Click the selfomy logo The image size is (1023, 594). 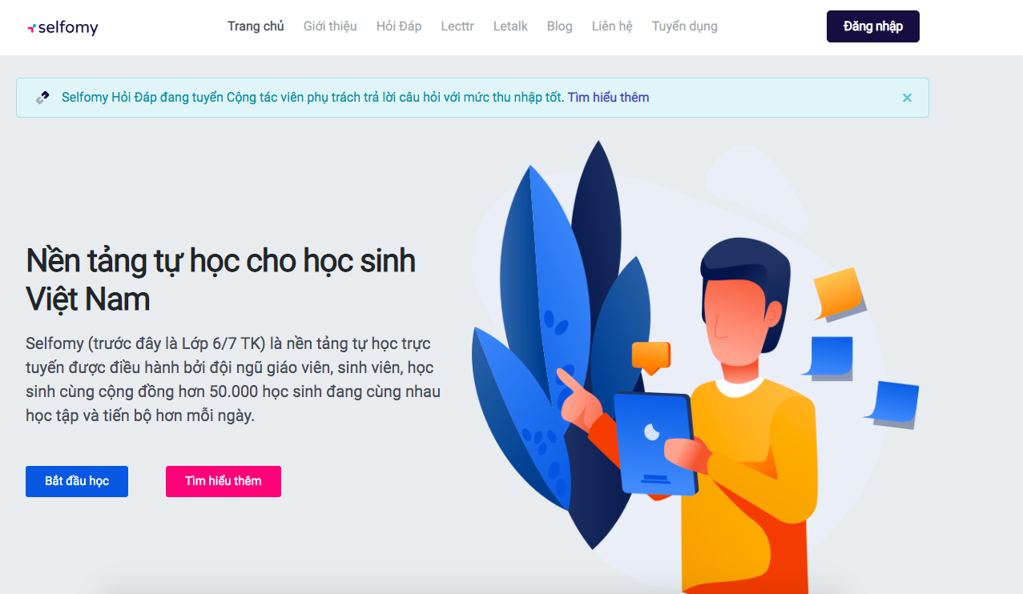62,28
